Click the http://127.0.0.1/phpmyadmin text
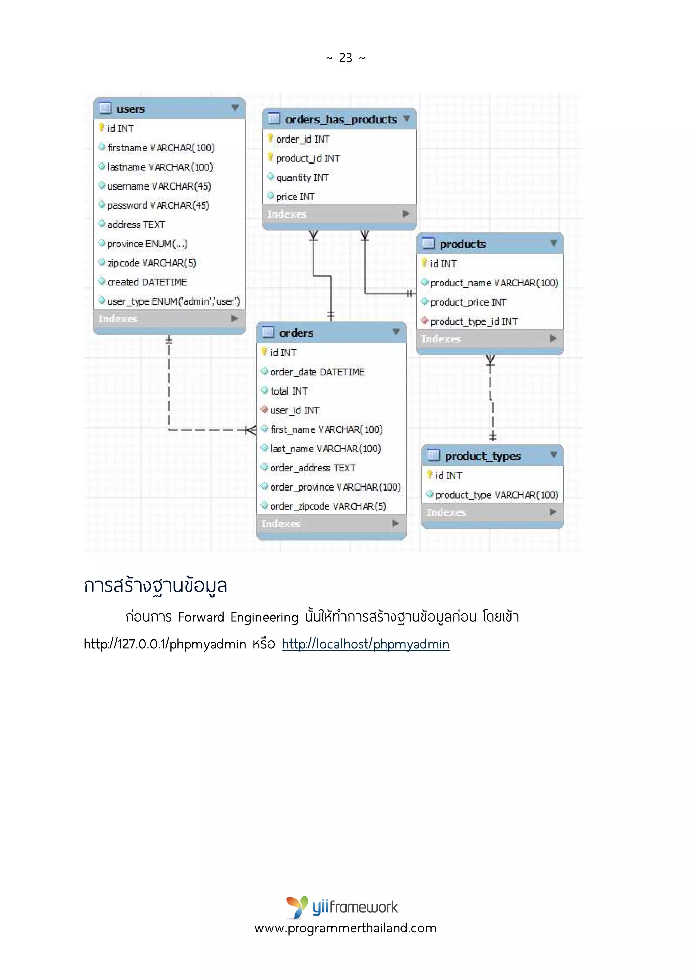The height and width of the screenshot is (979, 691). click(165, 644)
